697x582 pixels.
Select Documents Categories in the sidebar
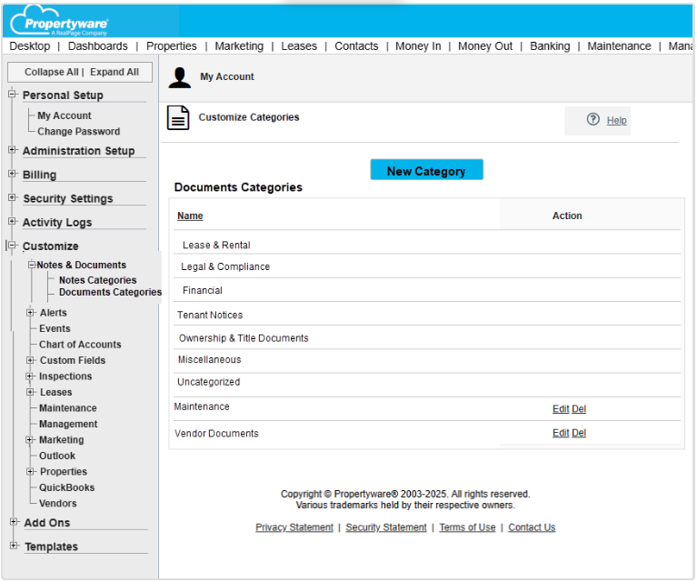click(x=110, y=292)
